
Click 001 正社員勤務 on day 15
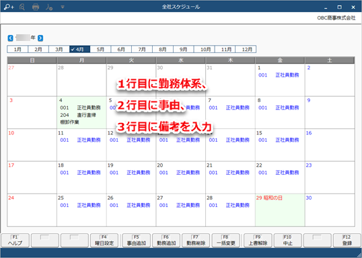(x=279, y=140)
